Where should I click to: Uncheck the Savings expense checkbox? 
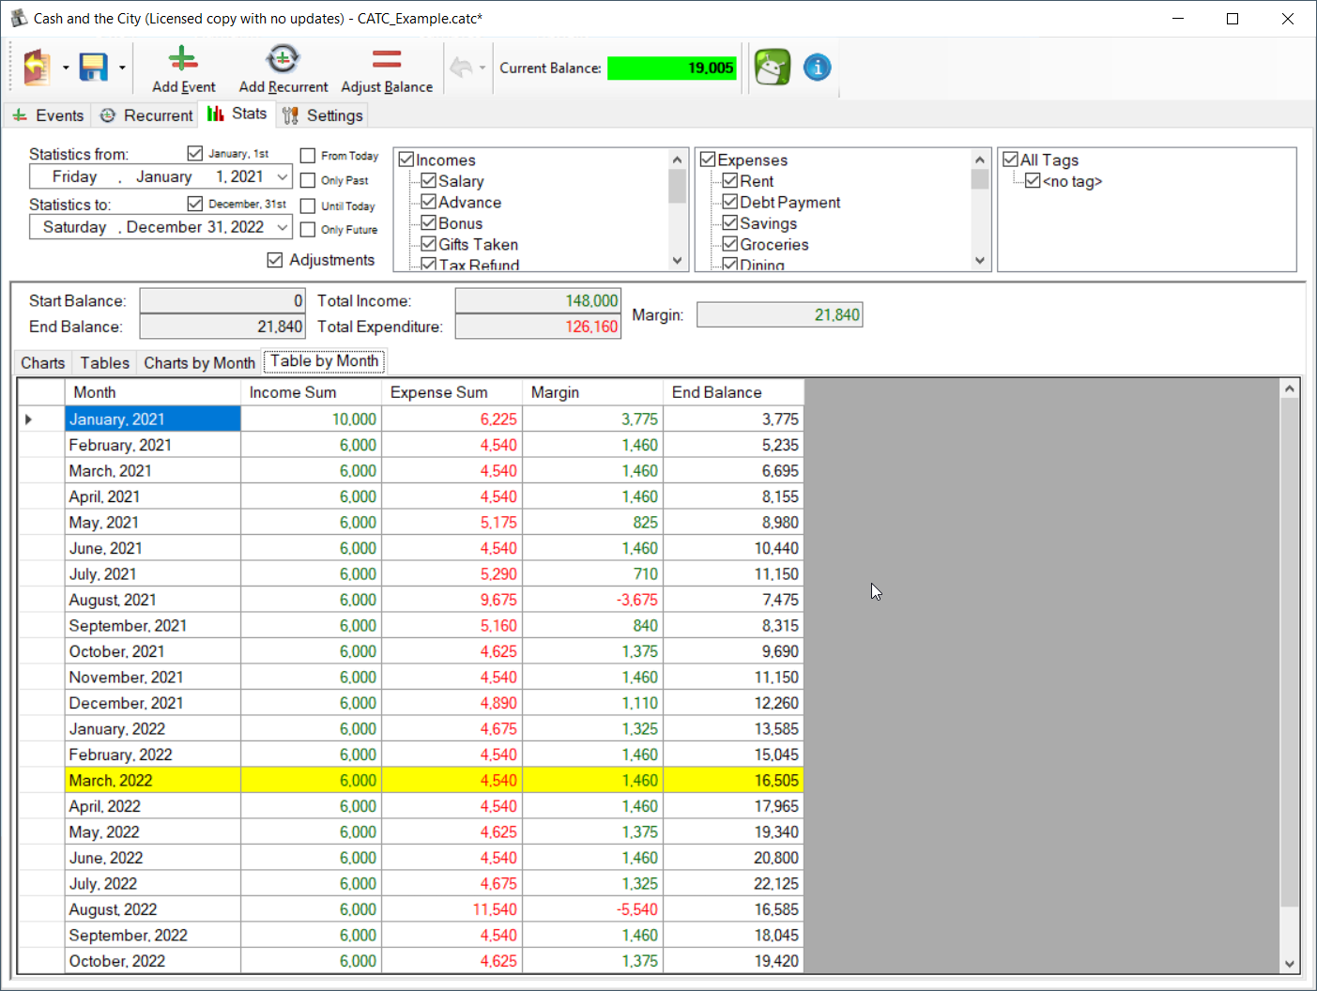tap(730, 222)
